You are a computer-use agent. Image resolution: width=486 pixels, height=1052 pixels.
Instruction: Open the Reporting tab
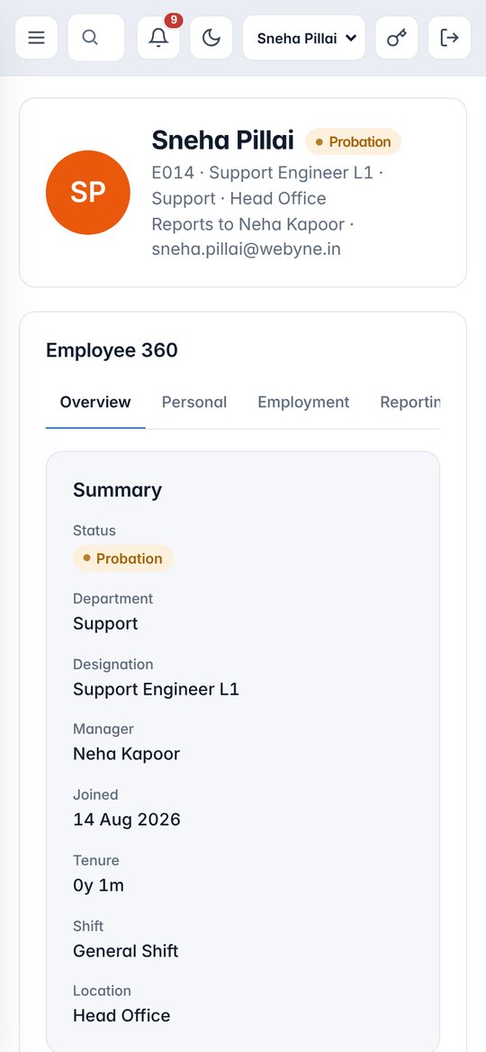(x=410, y=402)
